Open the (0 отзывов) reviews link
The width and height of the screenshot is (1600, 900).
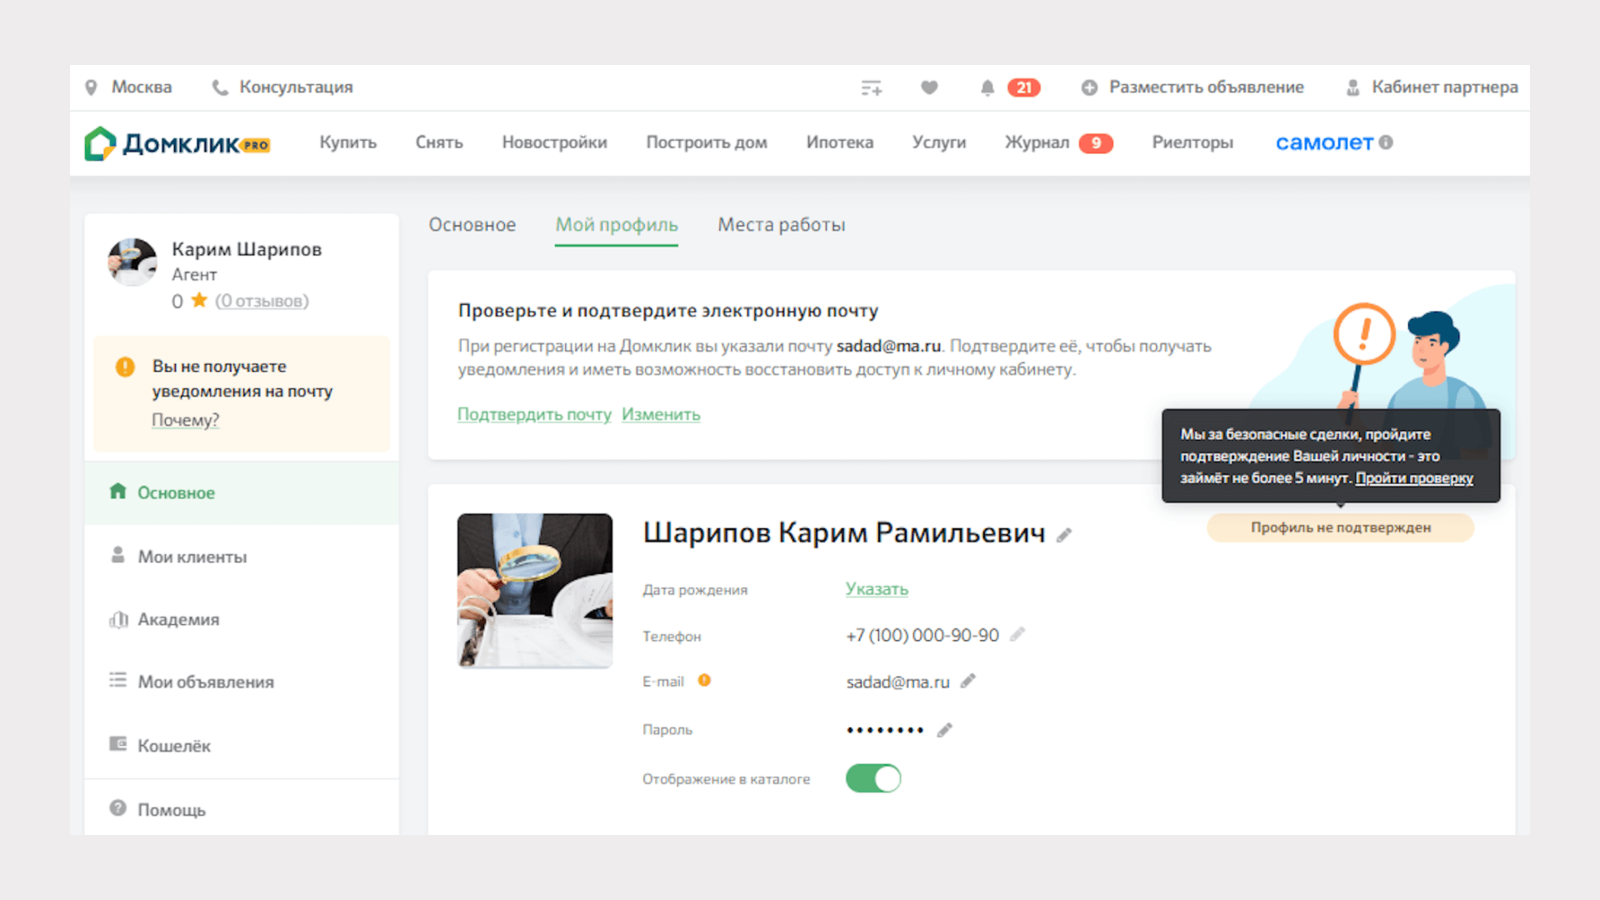click(262, 301)
